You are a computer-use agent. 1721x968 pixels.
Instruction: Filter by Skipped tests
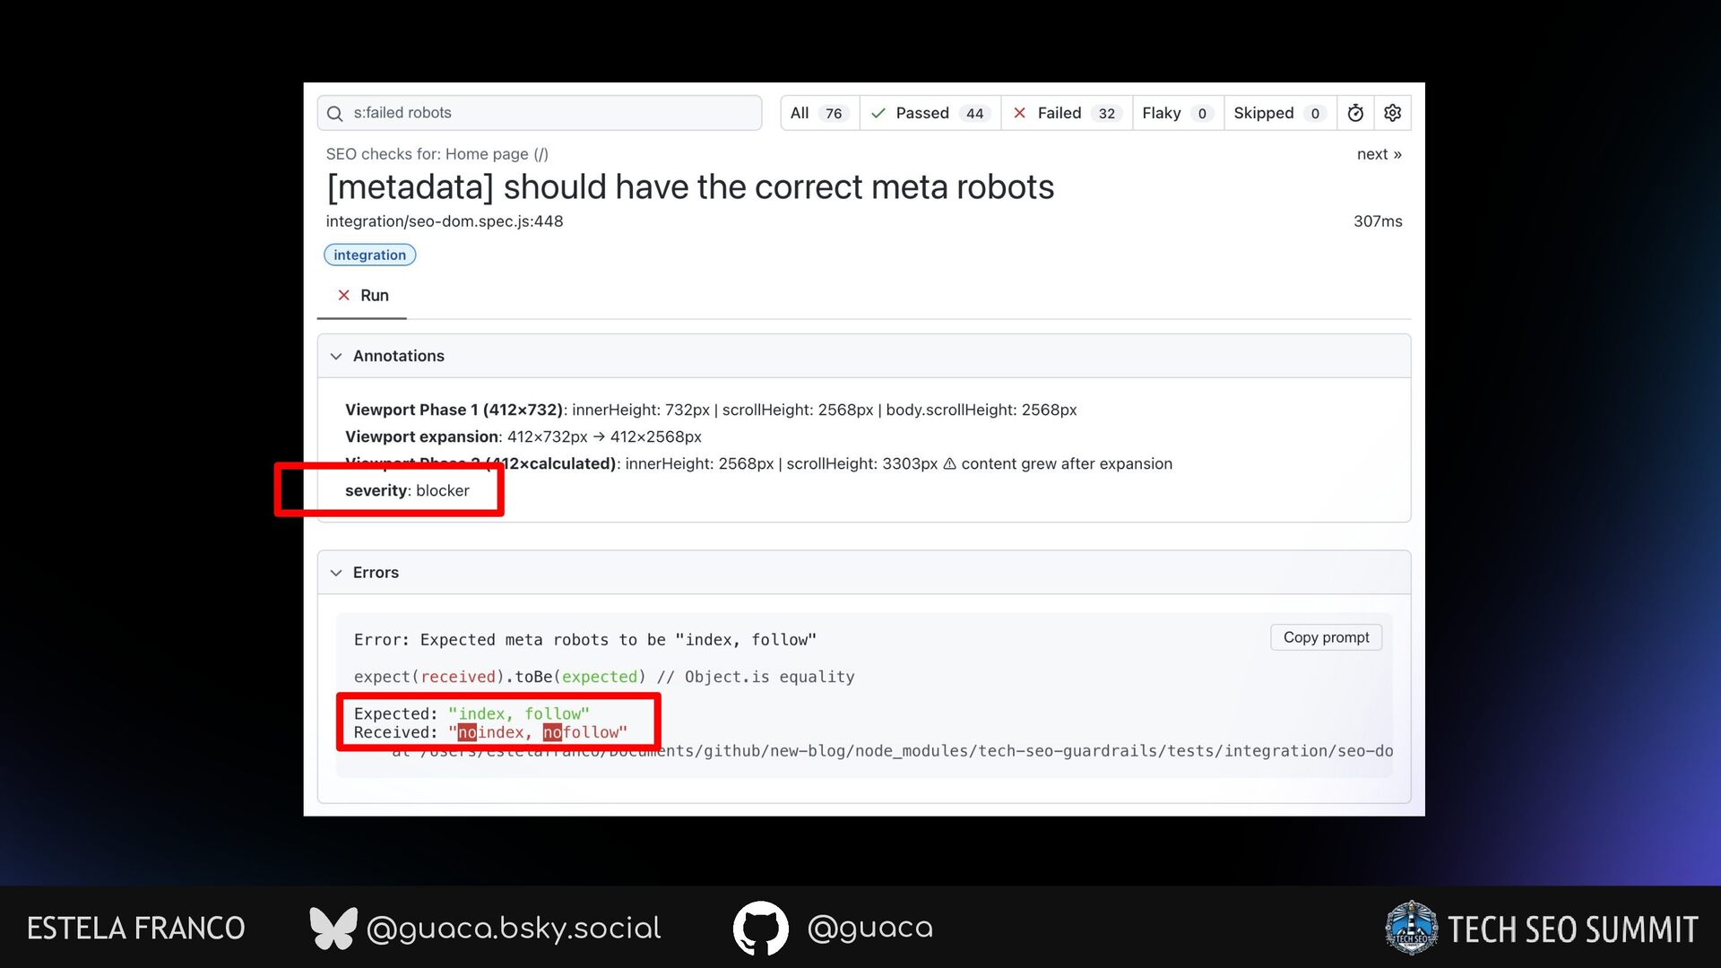(1278, 113)
